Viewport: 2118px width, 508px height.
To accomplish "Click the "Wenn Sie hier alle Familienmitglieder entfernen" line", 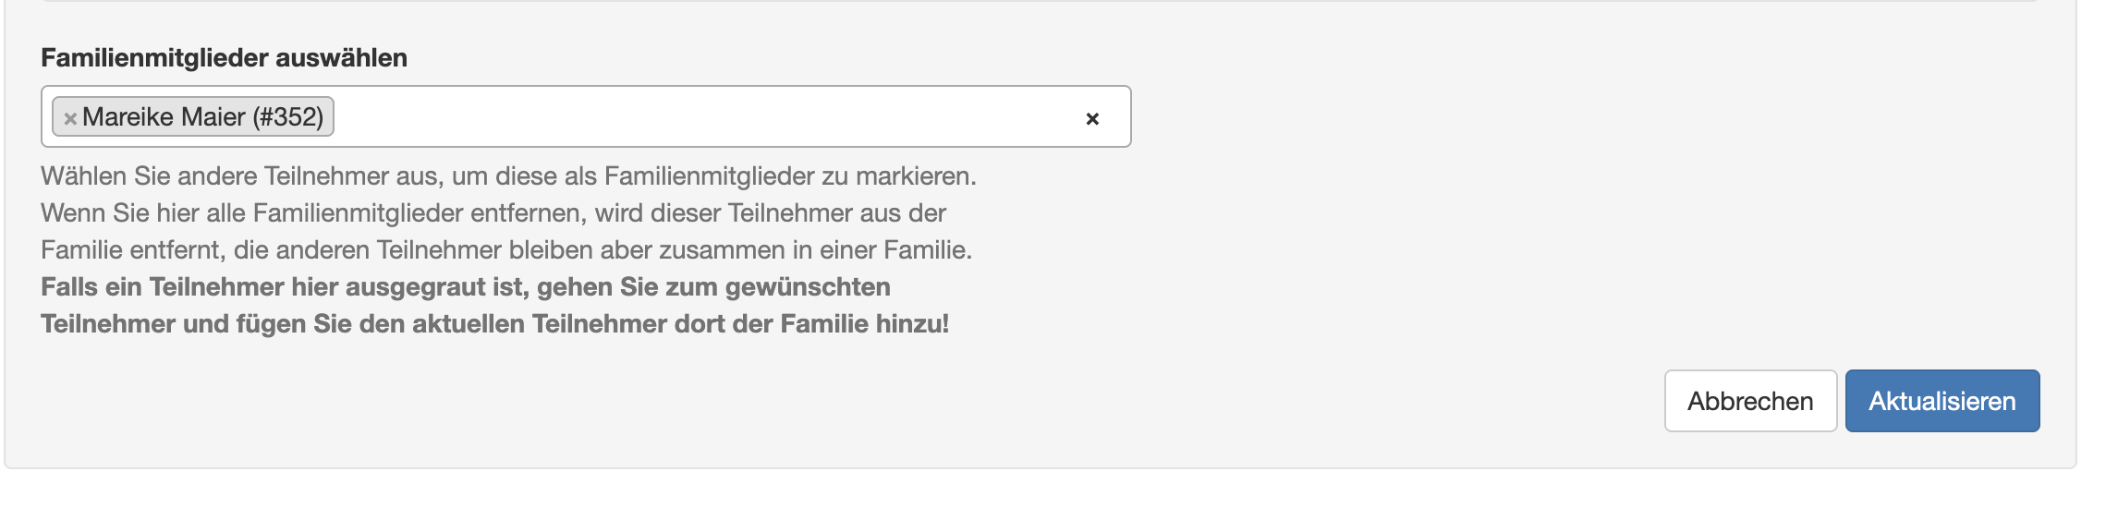I will (x=493, y=213).
